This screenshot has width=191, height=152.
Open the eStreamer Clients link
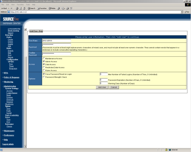pyautogui.click(x=9, y=126)
